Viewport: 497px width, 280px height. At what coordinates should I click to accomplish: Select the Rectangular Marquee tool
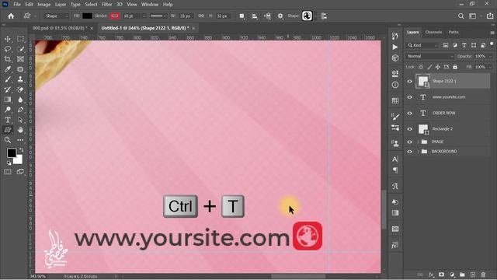tap(20, 39)
